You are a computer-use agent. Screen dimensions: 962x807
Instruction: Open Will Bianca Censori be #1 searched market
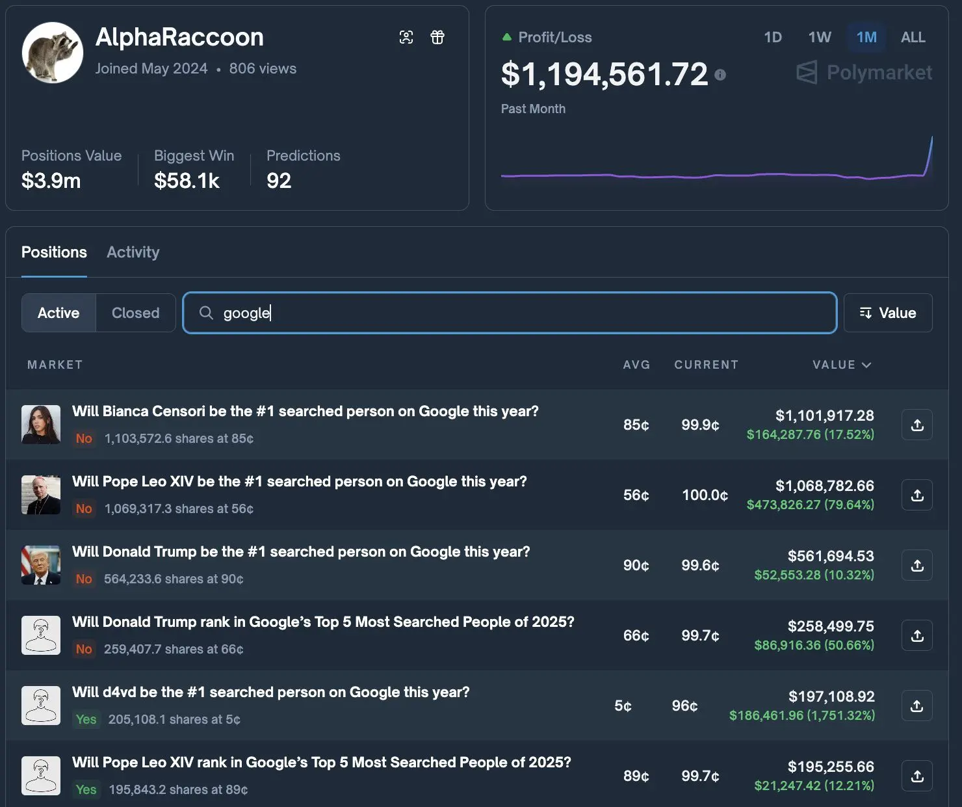click(x=305, y=411)
